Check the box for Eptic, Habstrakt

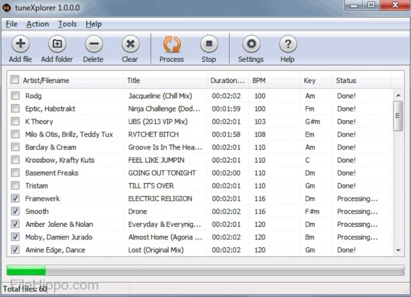pos(15,108)
